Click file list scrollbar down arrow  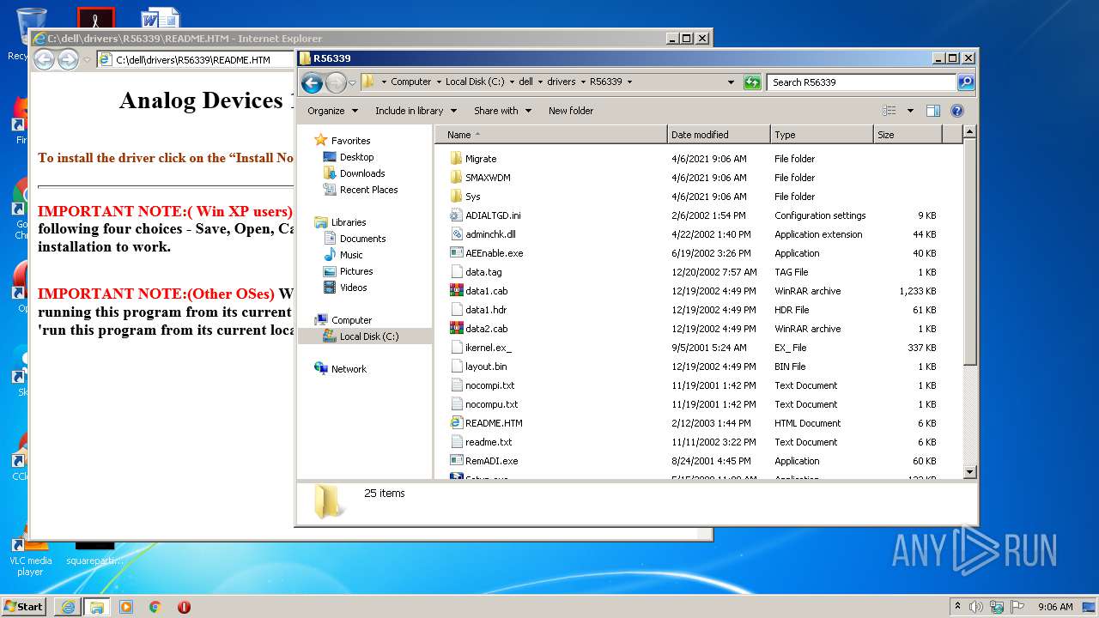[969, 471]
